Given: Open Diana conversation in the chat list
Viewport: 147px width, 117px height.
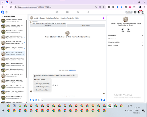Looking at the screenshot, I should pos(13,86).
